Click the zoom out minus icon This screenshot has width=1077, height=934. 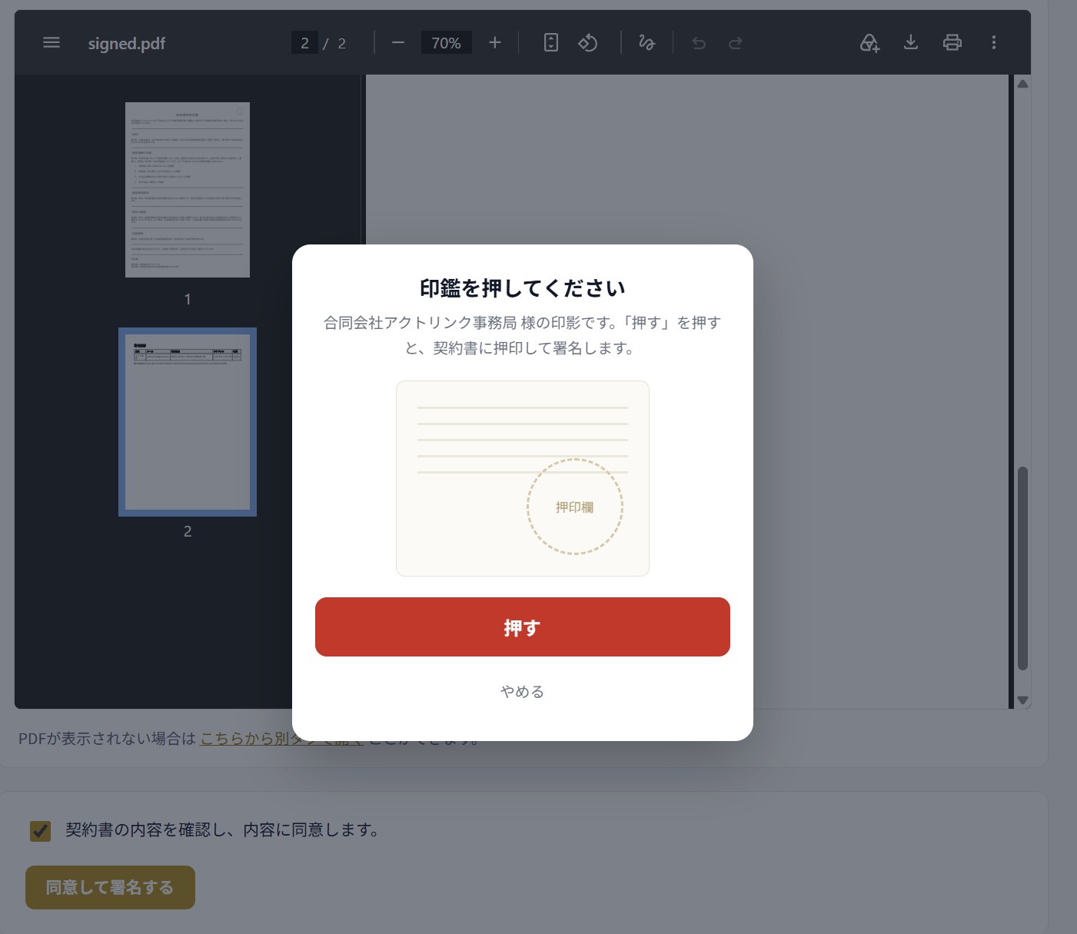[x=397, y=43]
